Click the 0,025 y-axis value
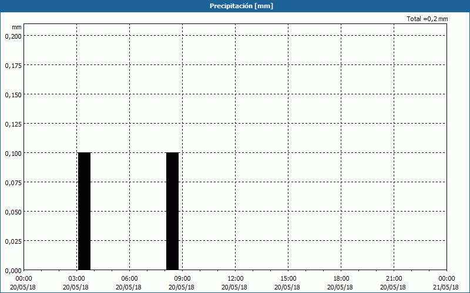 click(13, 241)
